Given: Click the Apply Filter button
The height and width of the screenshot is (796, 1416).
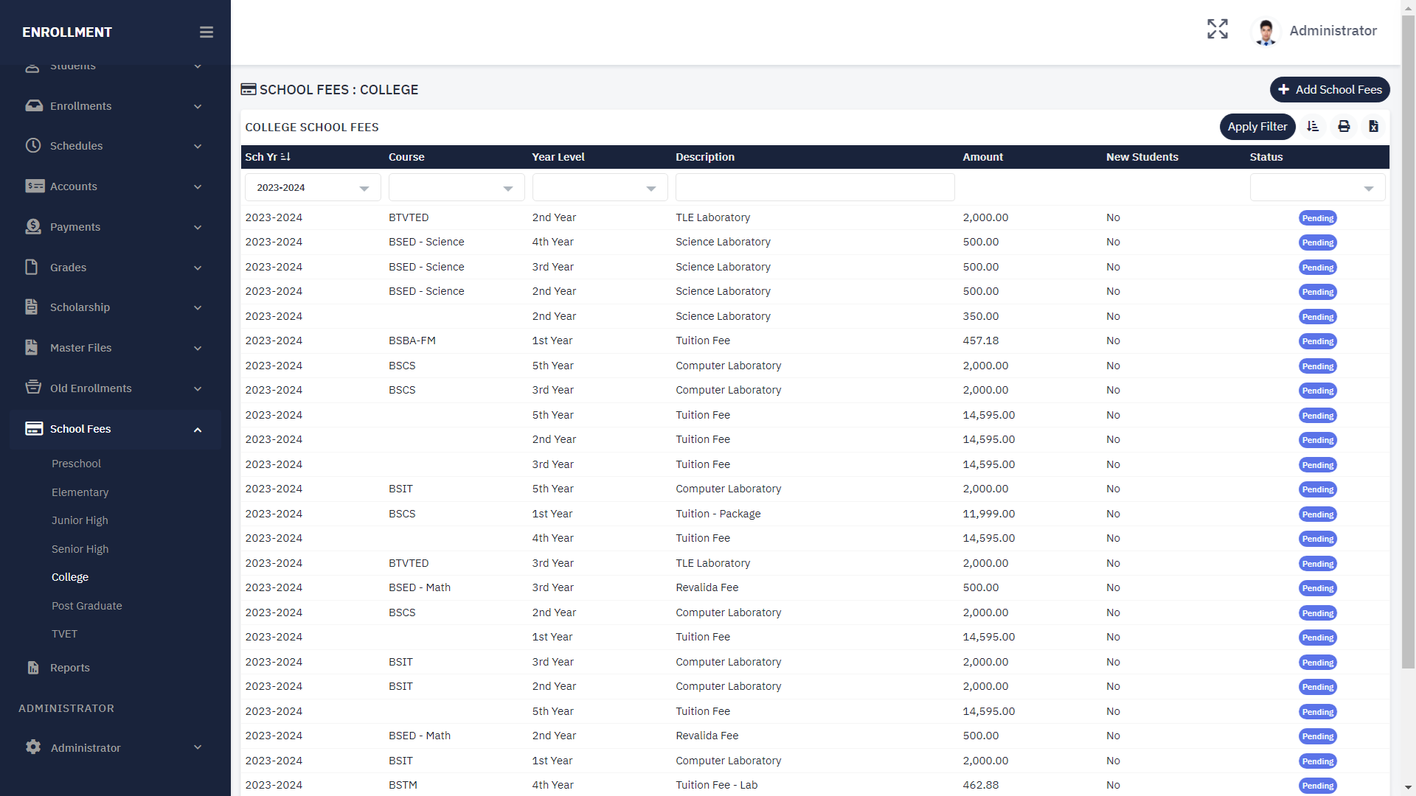Looking at the screenshot, I should [1257, 127].
